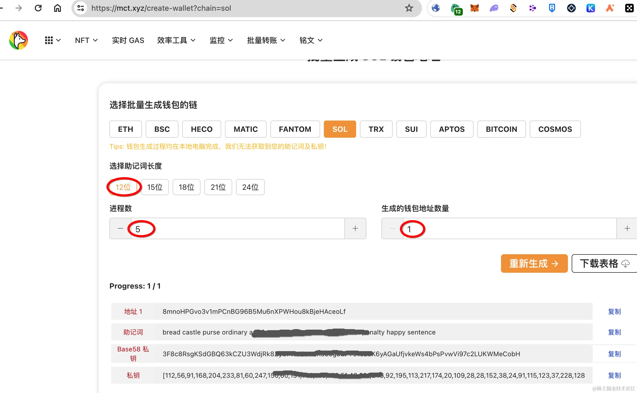Expand the NFT dropdown menu
Image resolution: width=637 pixels, height=393 pixels.
pyautogui.click(x=86, y=40)
